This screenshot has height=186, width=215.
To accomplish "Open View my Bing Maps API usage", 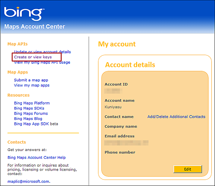I will coord(42,62).
